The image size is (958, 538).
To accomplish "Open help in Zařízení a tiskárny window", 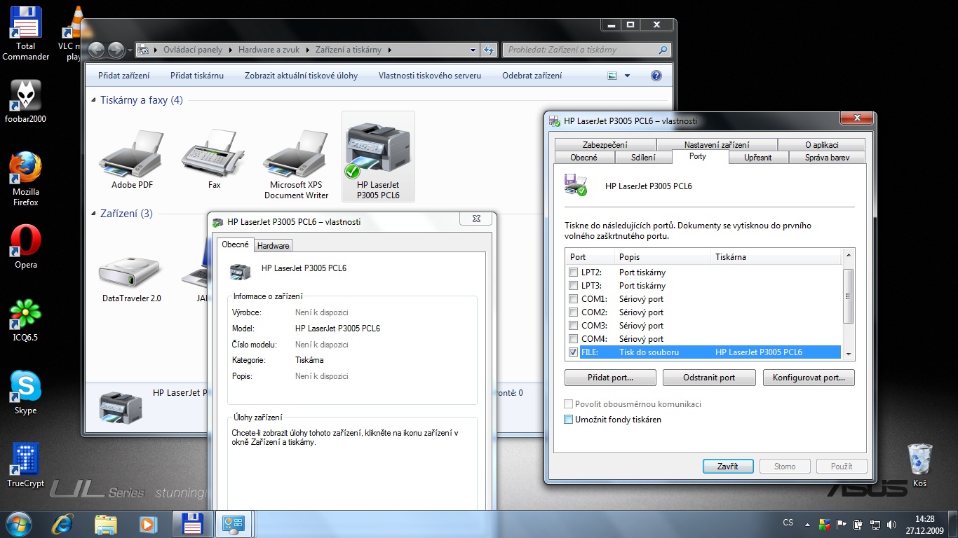I will point(656,76).
